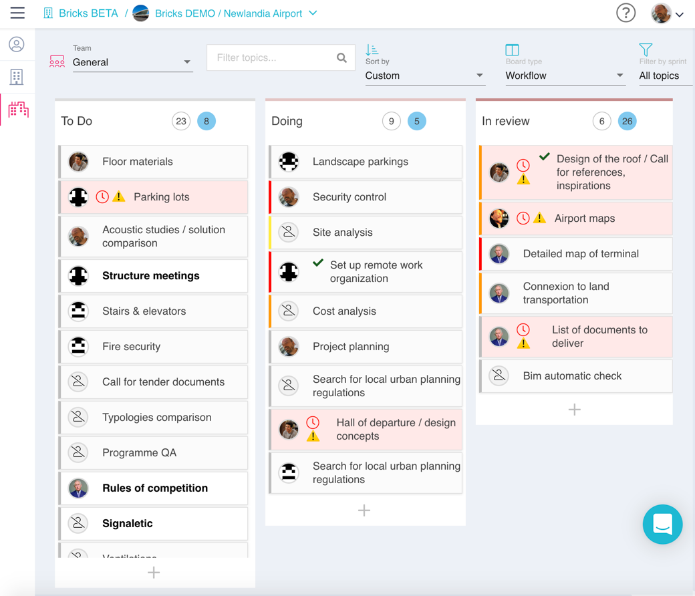The image size is (695, 596).
Task: Toggle checkmark on Design of the roof
Action: coord(545,157)
